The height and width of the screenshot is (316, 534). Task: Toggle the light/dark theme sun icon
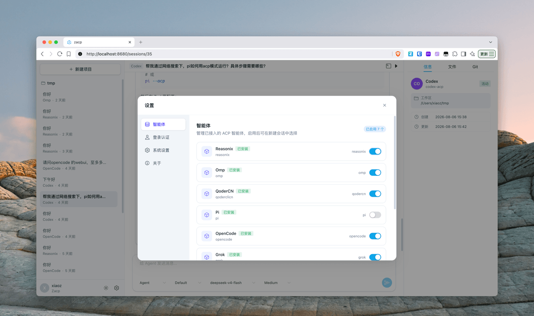(x=106, y=288)
